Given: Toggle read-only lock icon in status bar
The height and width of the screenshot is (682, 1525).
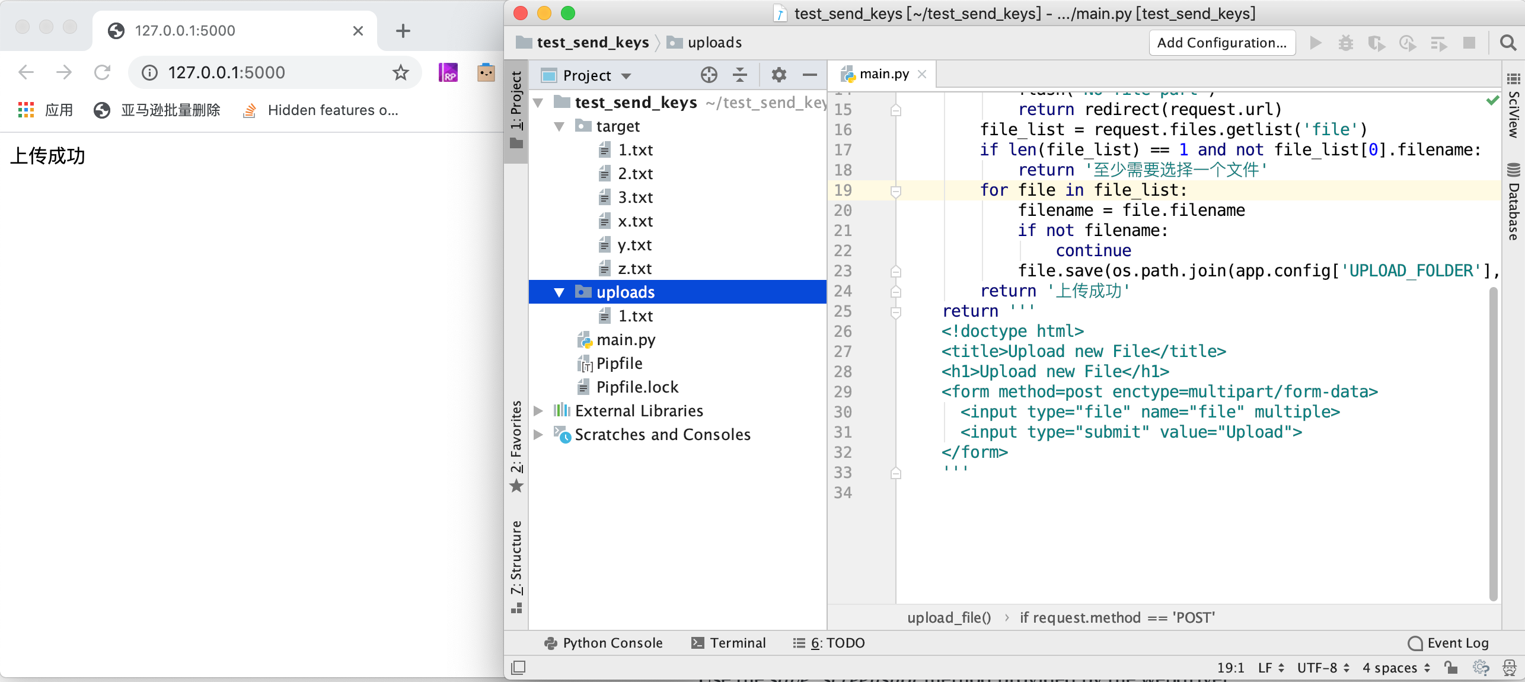Looking at the screenshot, I should [x=1451, y=667].
